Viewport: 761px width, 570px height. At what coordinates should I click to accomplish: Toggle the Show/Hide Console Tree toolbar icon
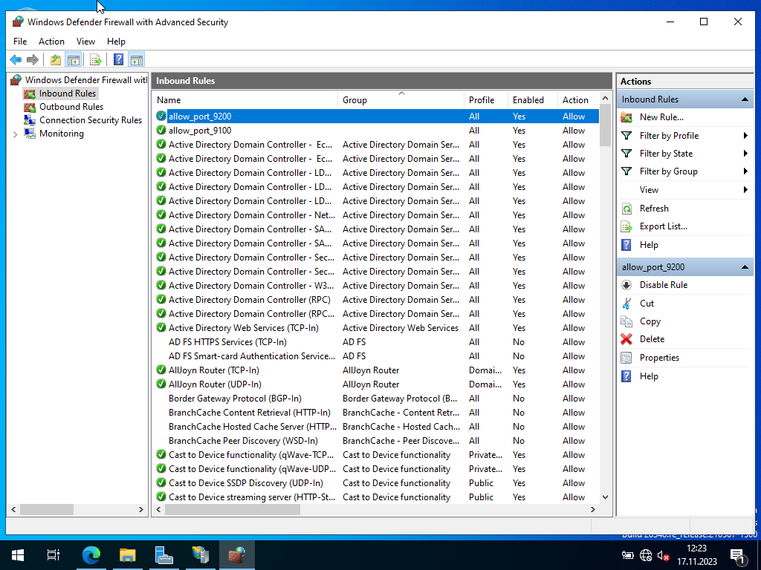(x=74, y=60)
